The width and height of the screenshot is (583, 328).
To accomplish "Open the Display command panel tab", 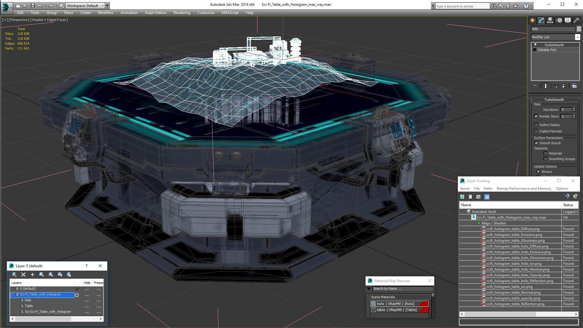I will 568,20.
